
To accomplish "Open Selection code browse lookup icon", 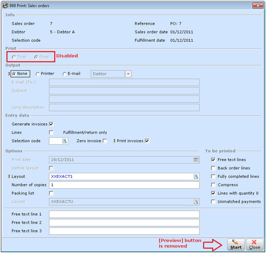I will [x=64, y=141].
